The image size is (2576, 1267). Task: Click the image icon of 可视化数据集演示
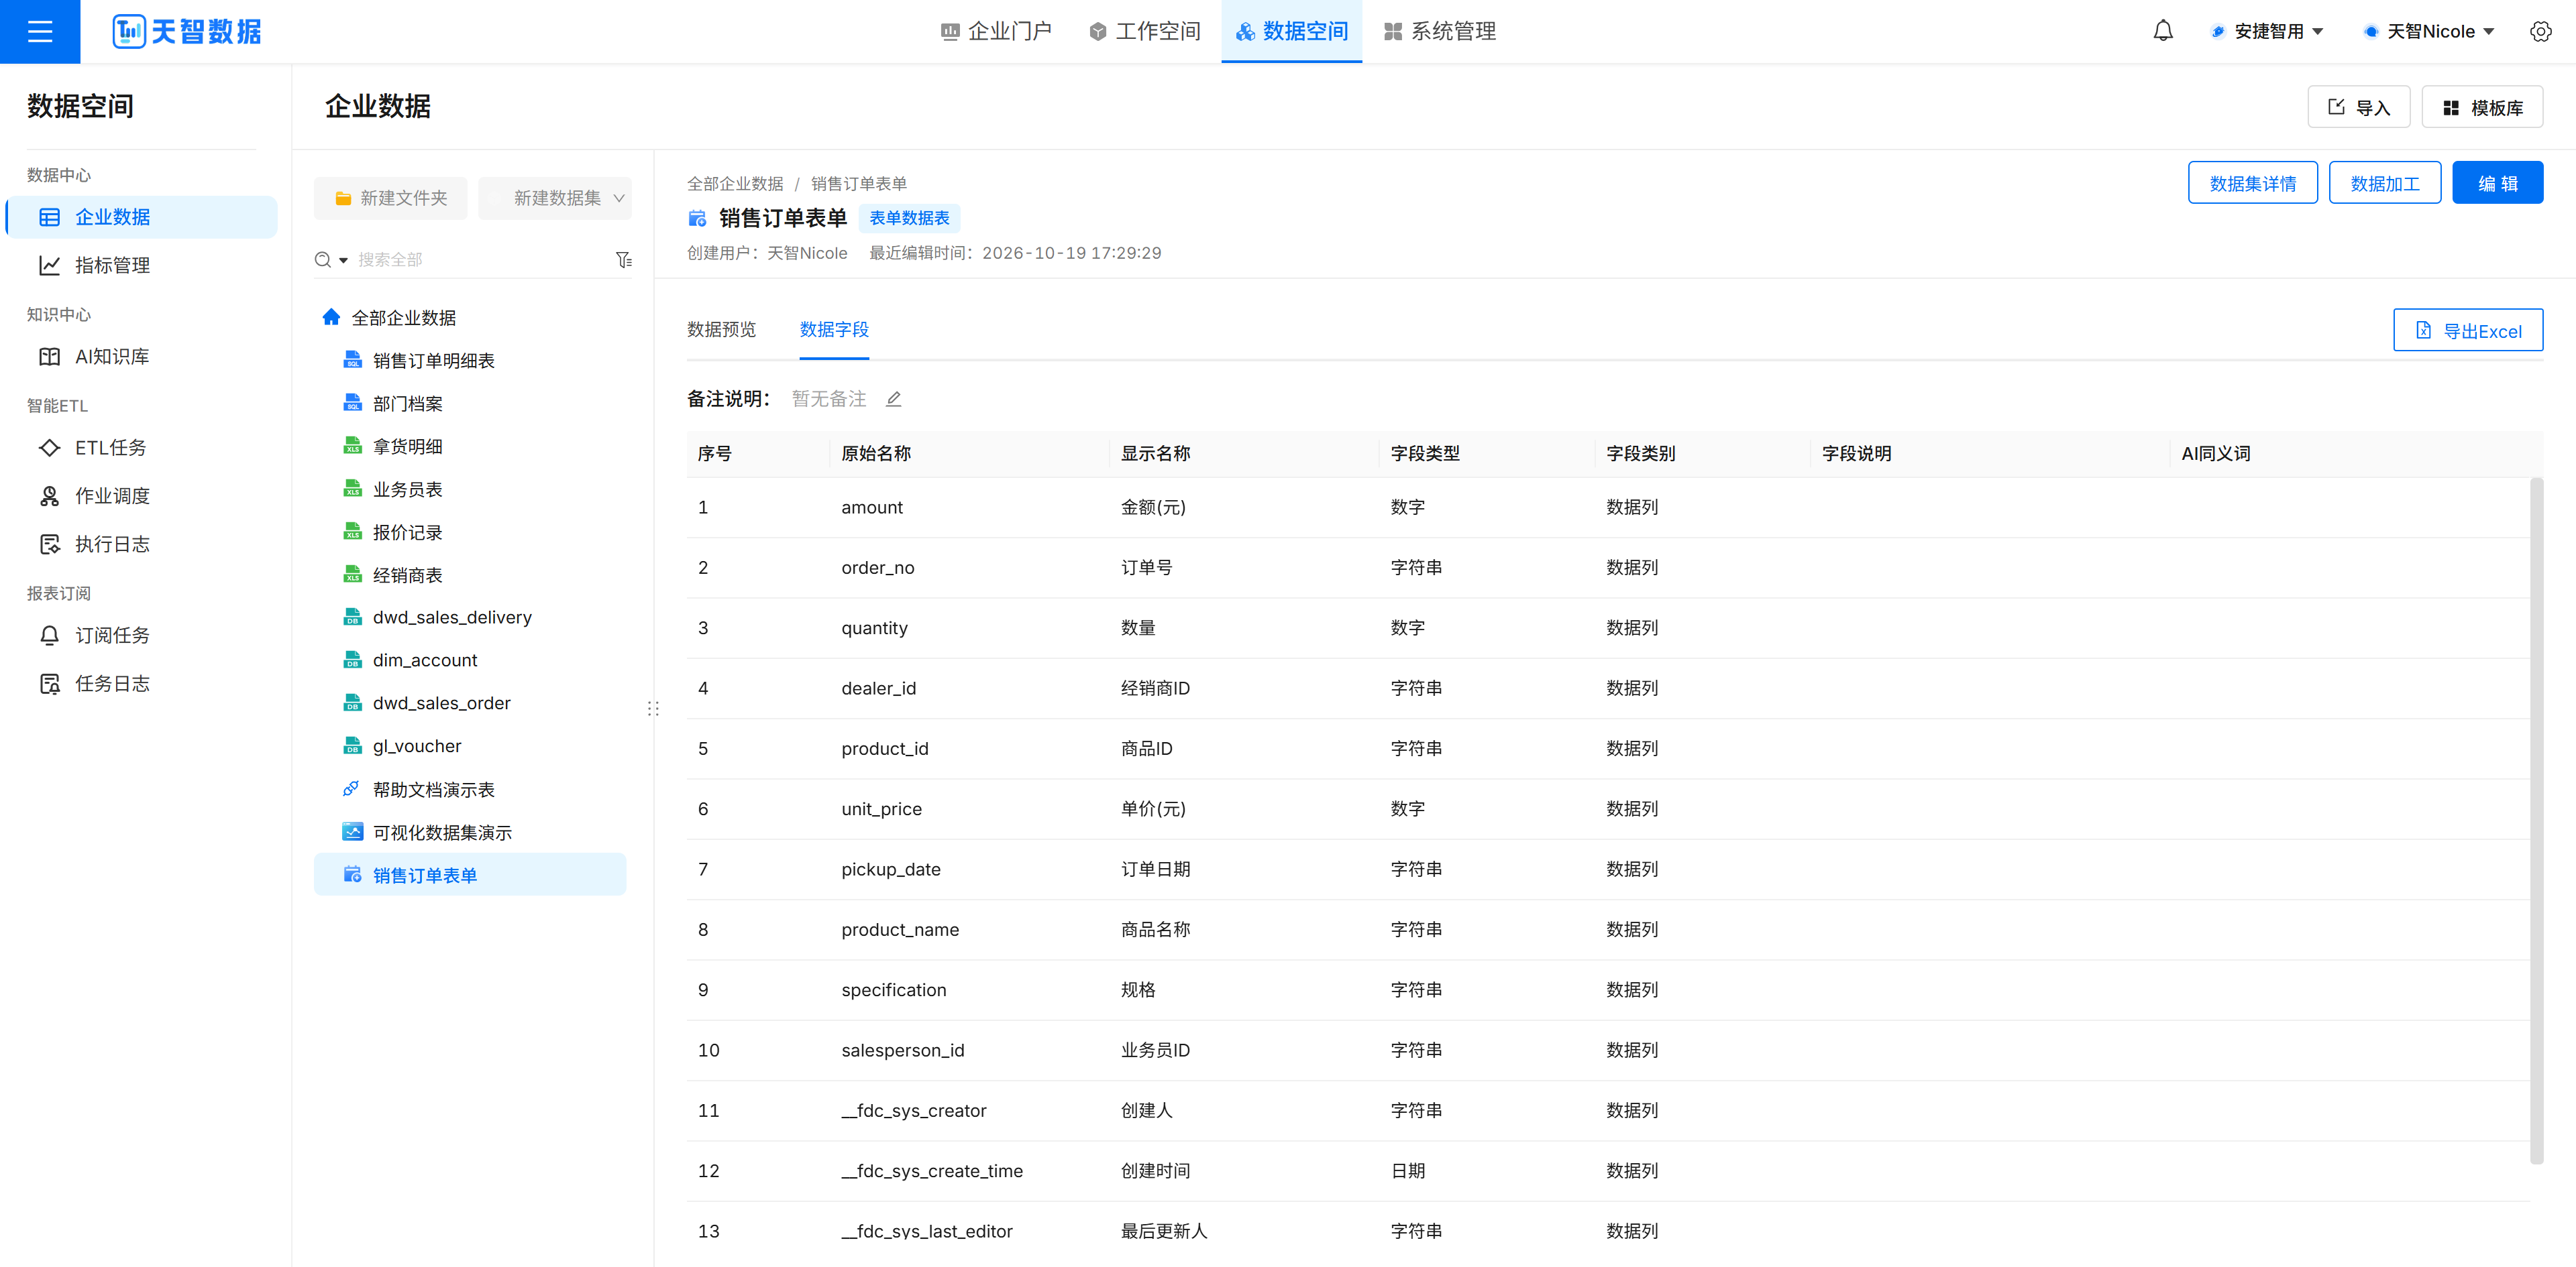352,831
